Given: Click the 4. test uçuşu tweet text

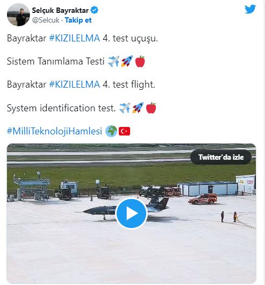Looking at the screenshot, I should (130, 38).
